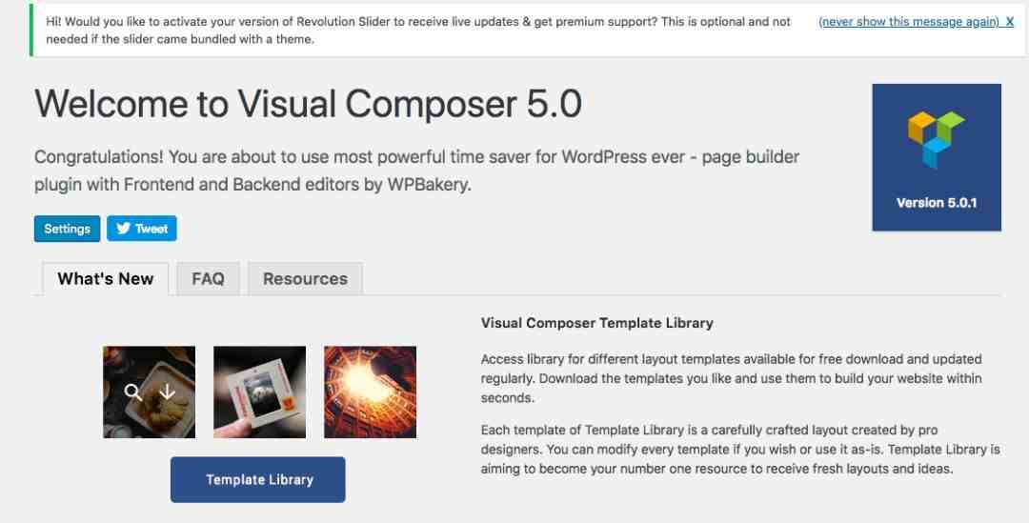Switch to the What's New tab
Screen dimensions: 1029x523
pyautogui.click(x=106, y=279)
